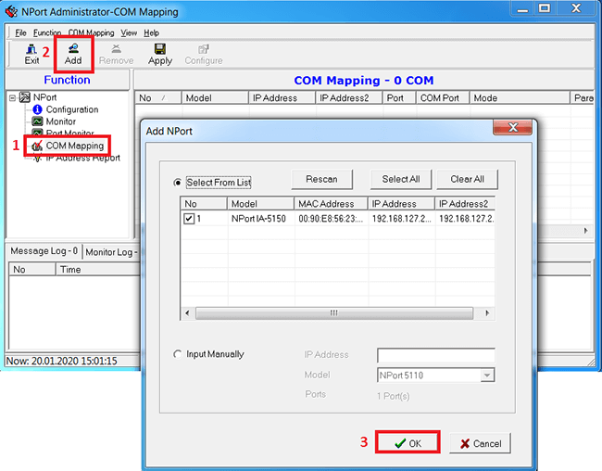602x471 pixels.
Task: Sort by No column in COM Mapping table
Action: click(x=157, y=98)
